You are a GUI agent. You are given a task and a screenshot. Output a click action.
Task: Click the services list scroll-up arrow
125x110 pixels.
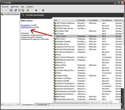[x=123, y=20]
